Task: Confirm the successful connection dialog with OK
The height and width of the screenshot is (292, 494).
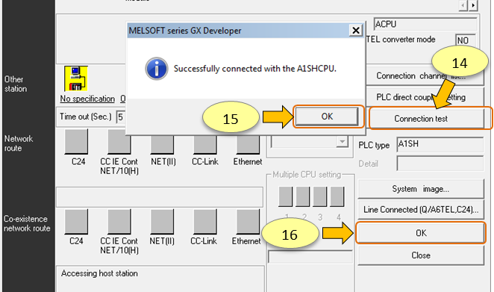Action: (x=327, y=117)
